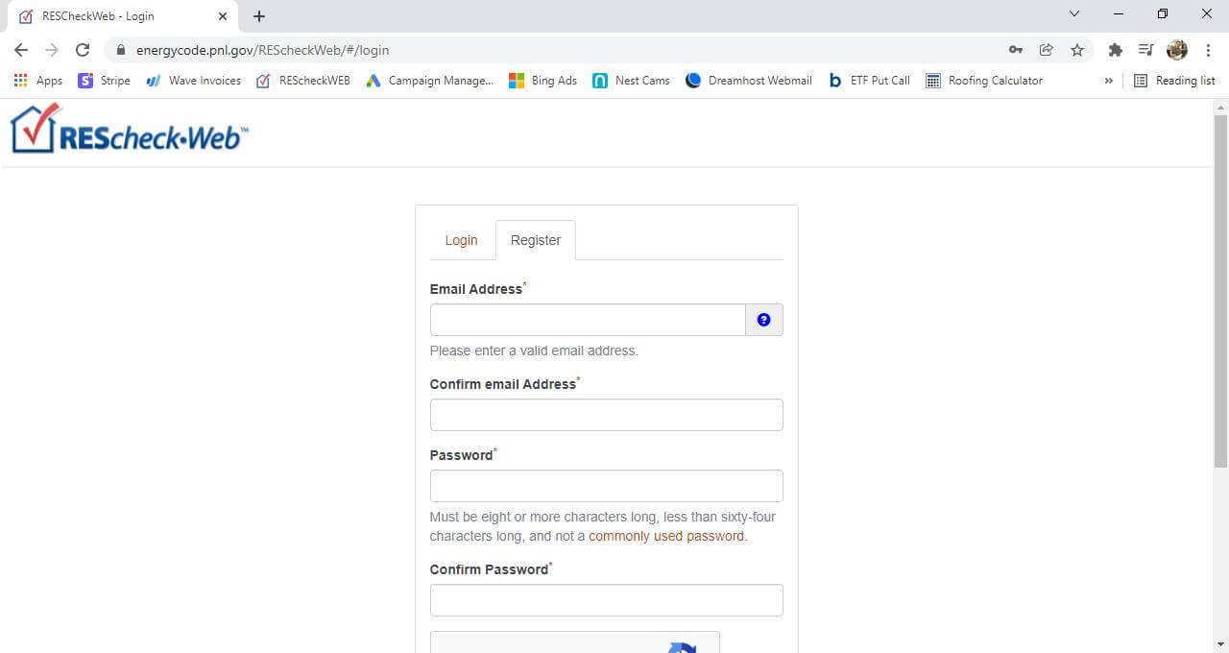Focus the Confirm email Address field
The height and width of the screenshot is (653, 1229).
606,415
